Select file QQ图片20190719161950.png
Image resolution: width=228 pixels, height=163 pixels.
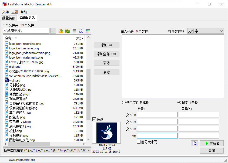coord(29,71)
